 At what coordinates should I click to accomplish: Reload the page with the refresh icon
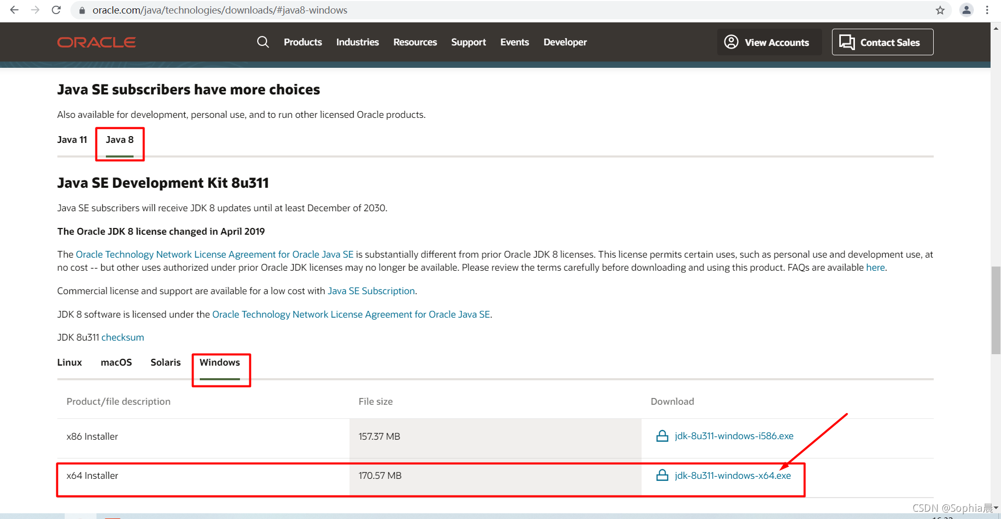coord(56,10)
